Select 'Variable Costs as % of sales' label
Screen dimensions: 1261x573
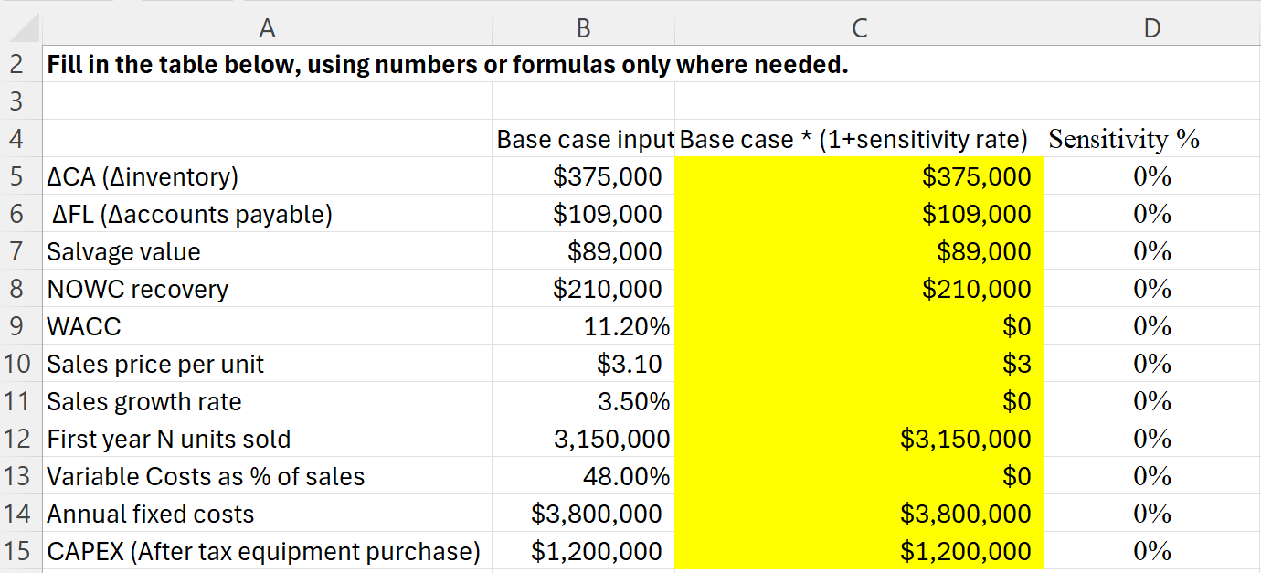click(267, 476)
